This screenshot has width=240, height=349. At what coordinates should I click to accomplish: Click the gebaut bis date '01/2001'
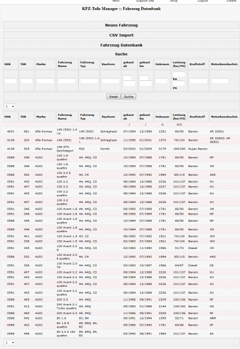tap(145, 140)
